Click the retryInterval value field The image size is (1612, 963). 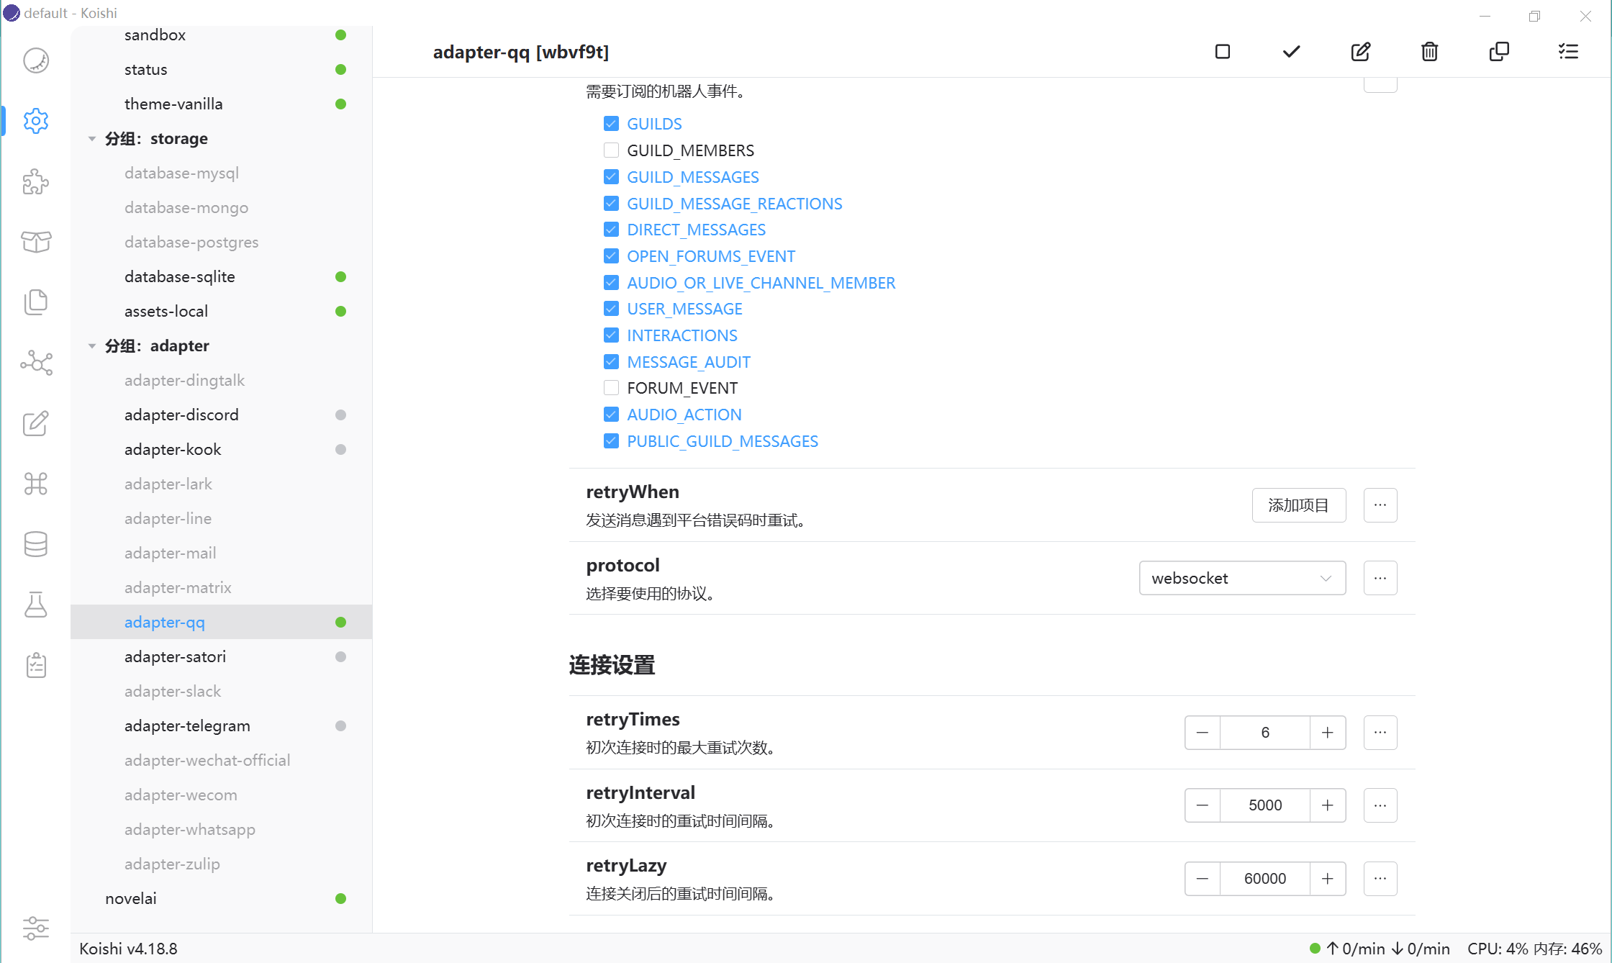(1265, 805)
